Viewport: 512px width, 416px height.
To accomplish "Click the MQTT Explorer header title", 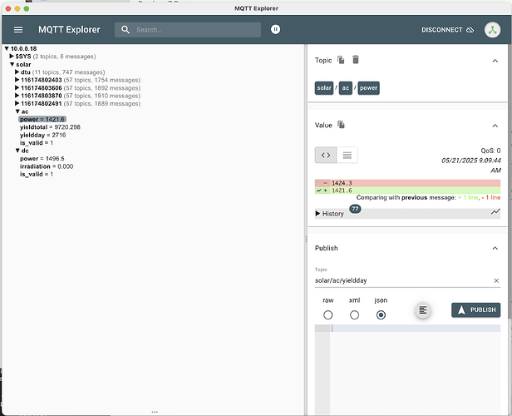I will pos(69,30).
